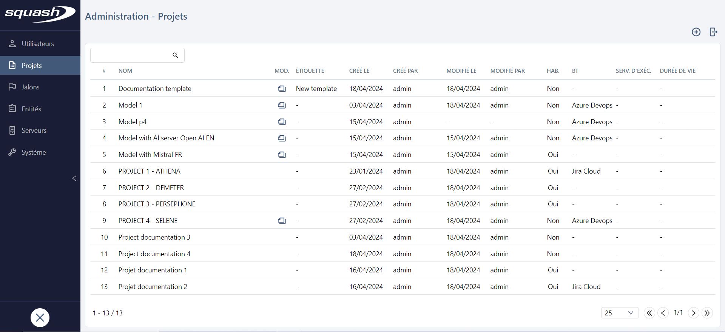Jump to the last page
725x332 pixels.
707,313
